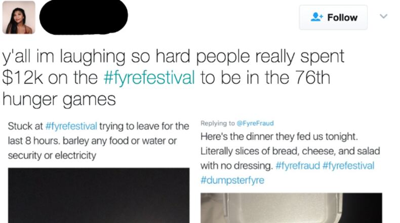Screen dimensions: 400x223
Task: Expand the tweet options chevron menu
Action: click(383, 17)
